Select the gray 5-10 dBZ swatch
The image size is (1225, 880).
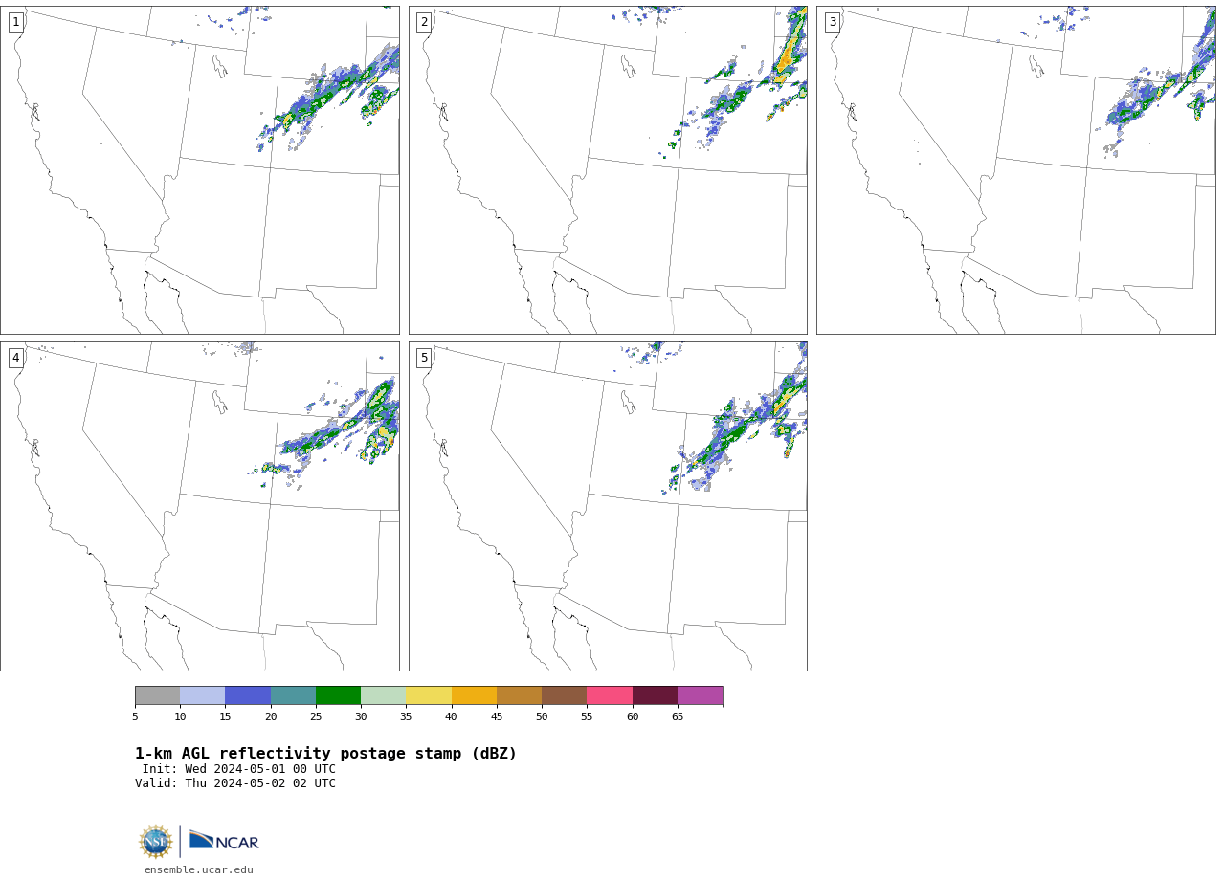(x=157, y=695)
